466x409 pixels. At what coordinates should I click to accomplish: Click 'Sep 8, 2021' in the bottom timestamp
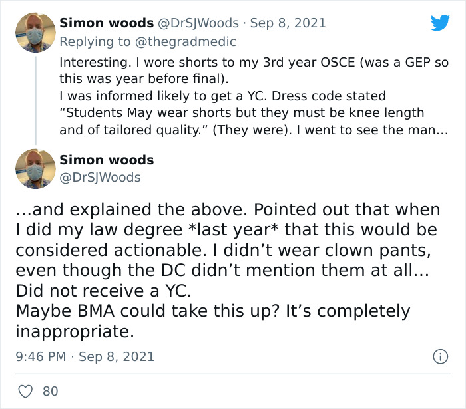pyautogui.click(x=116, y=357)
